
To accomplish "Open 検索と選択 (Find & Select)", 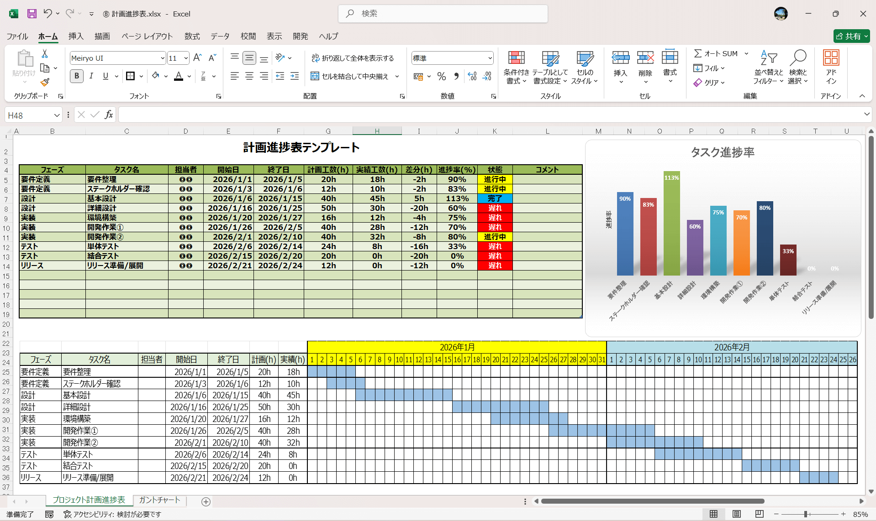I will [x=798, y=68].
